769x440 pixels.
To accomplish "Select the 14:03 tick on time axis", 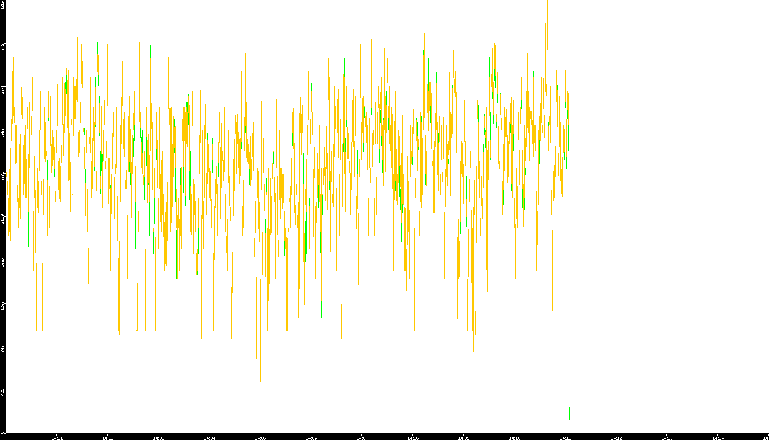I will point(158,437).
